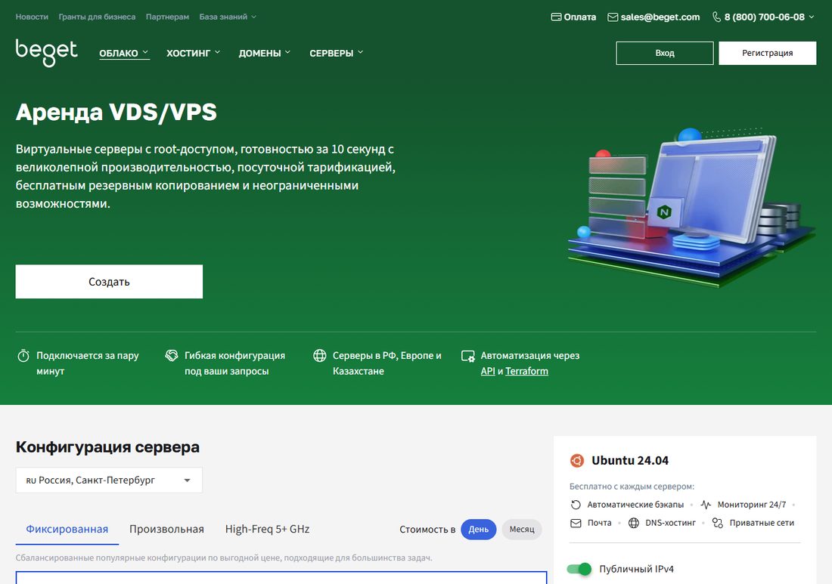The width and height of the screenshot is (832, 584).
Task: Open the Новости link
Action: pos(32,17)
